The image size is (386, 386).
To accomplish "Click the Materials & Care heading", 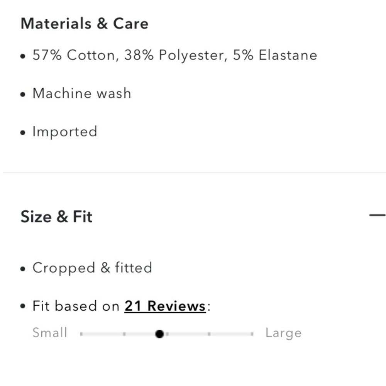I will click(85, 24).
